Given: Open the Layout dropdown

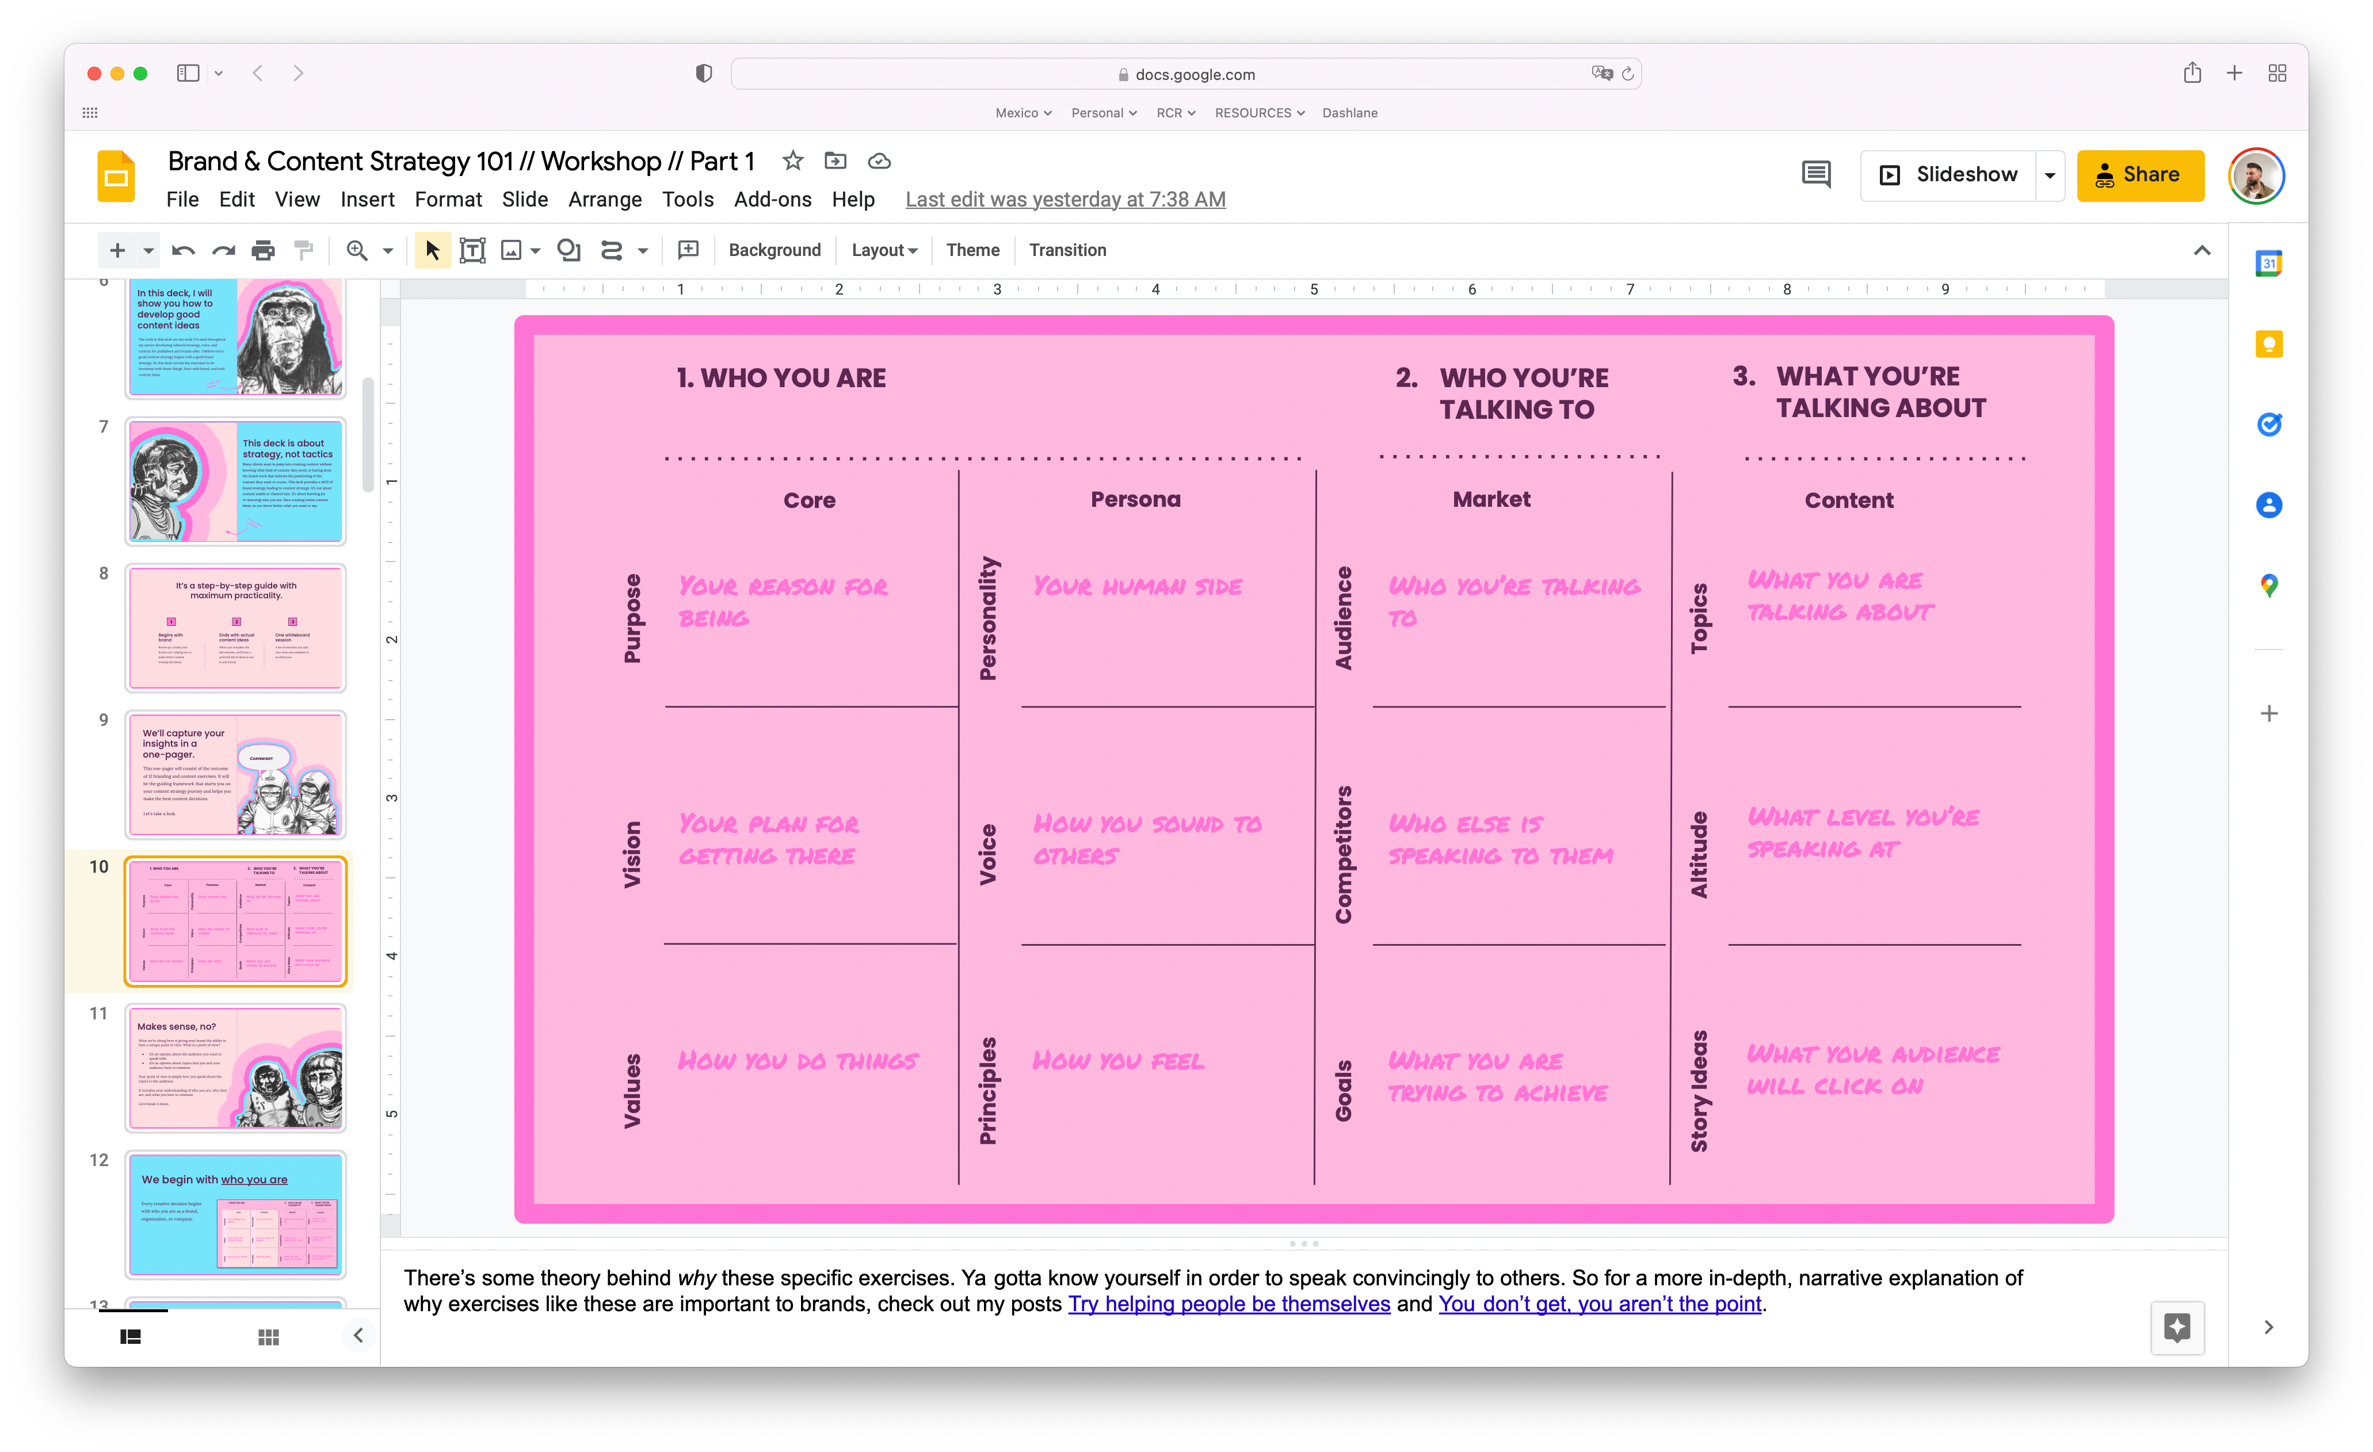Looking at the screenshot, I should 884,250.
